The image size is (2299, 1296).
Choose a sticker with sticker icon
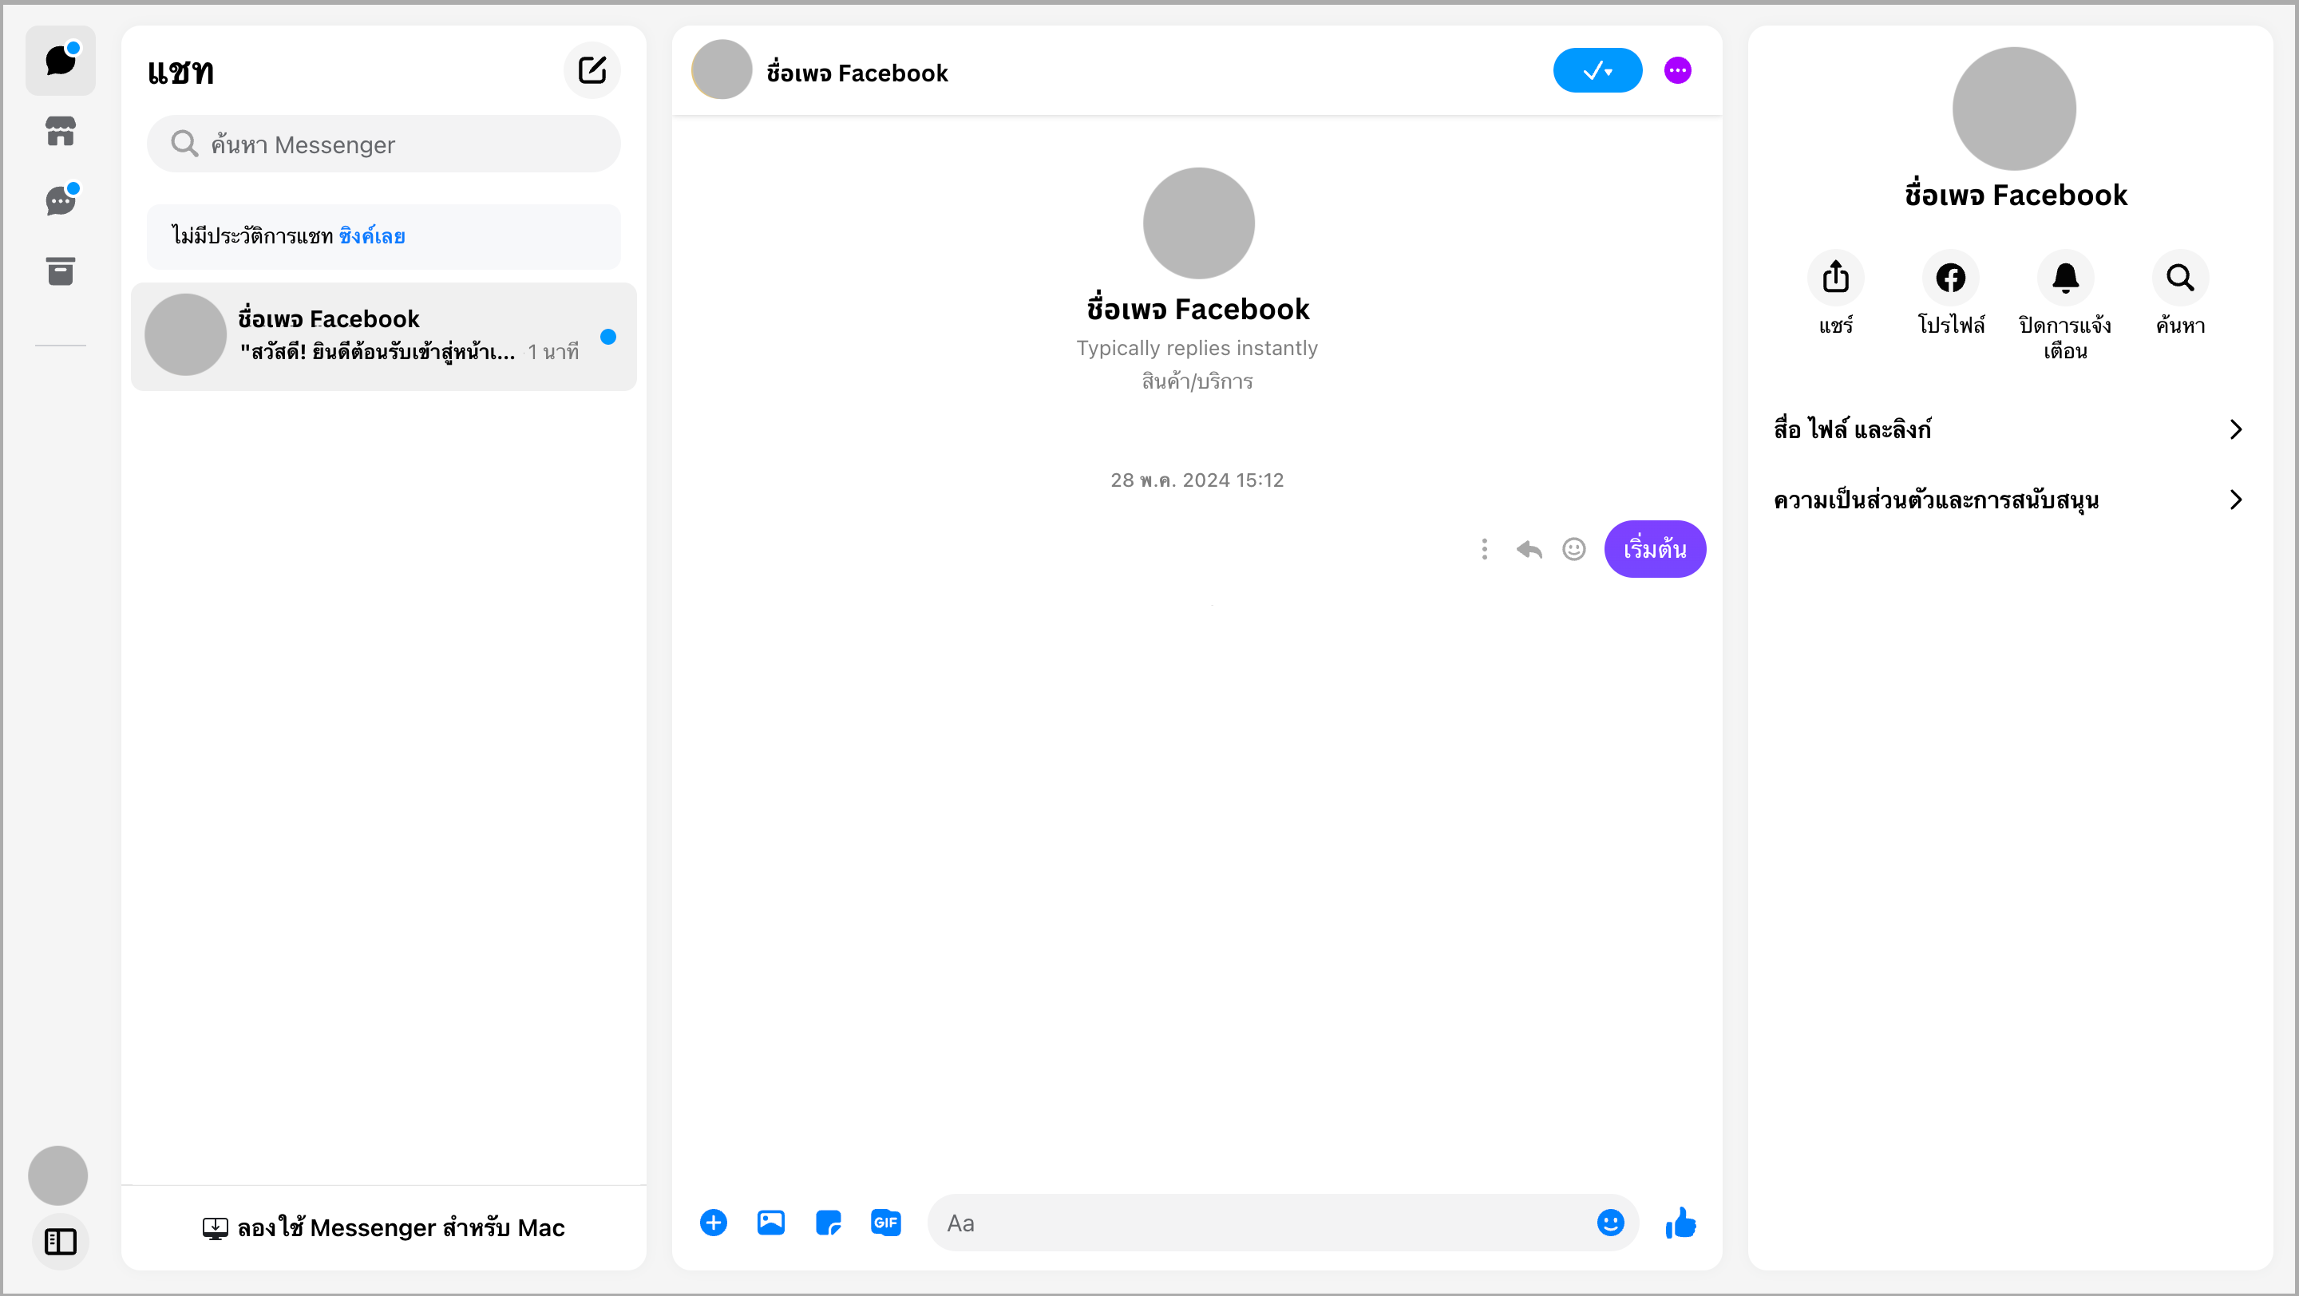(829, 1222)
